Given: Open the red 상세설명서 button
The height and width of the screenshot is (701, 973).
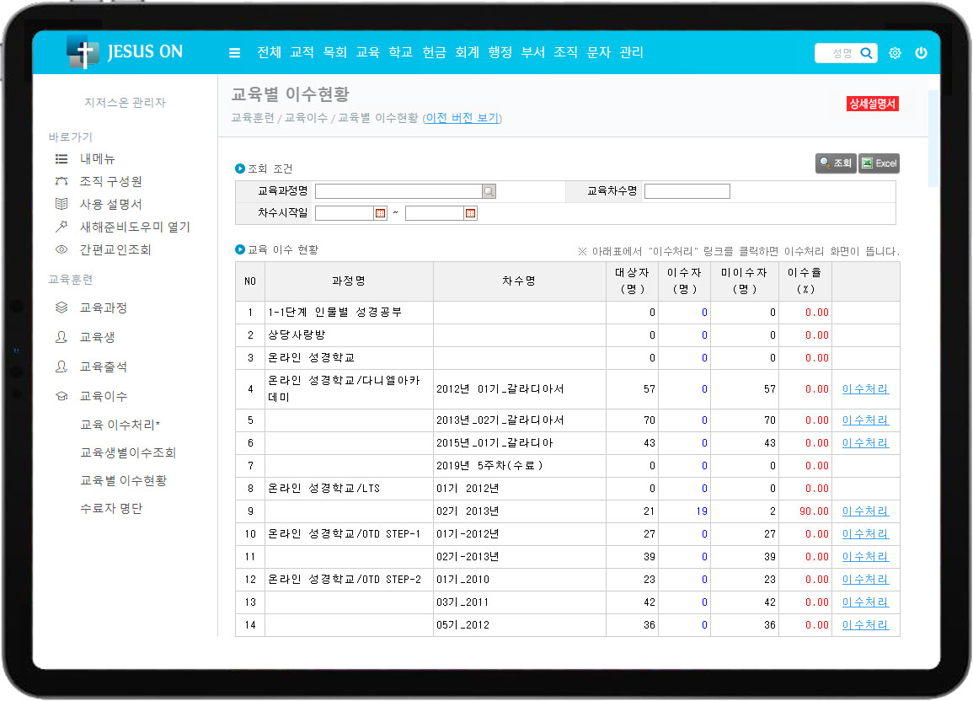Looking at the screenshot, I should click(873, 104).
